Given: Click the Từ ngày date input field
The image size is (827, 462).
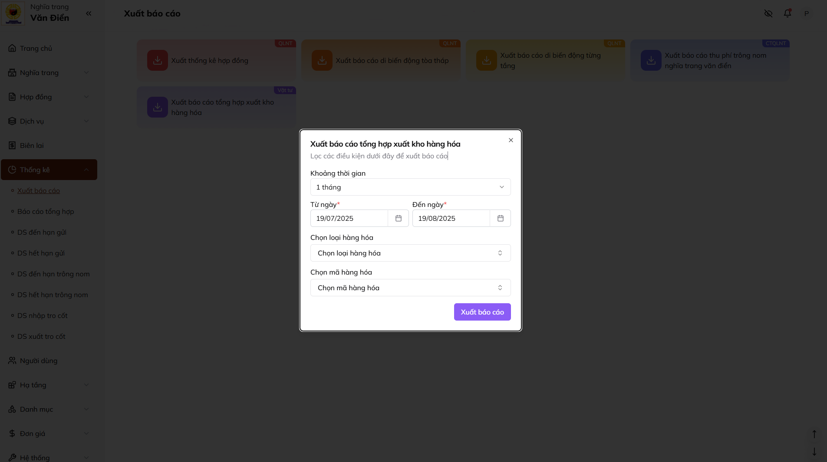Looking at the screenshot, I should (x=349, y=218).
